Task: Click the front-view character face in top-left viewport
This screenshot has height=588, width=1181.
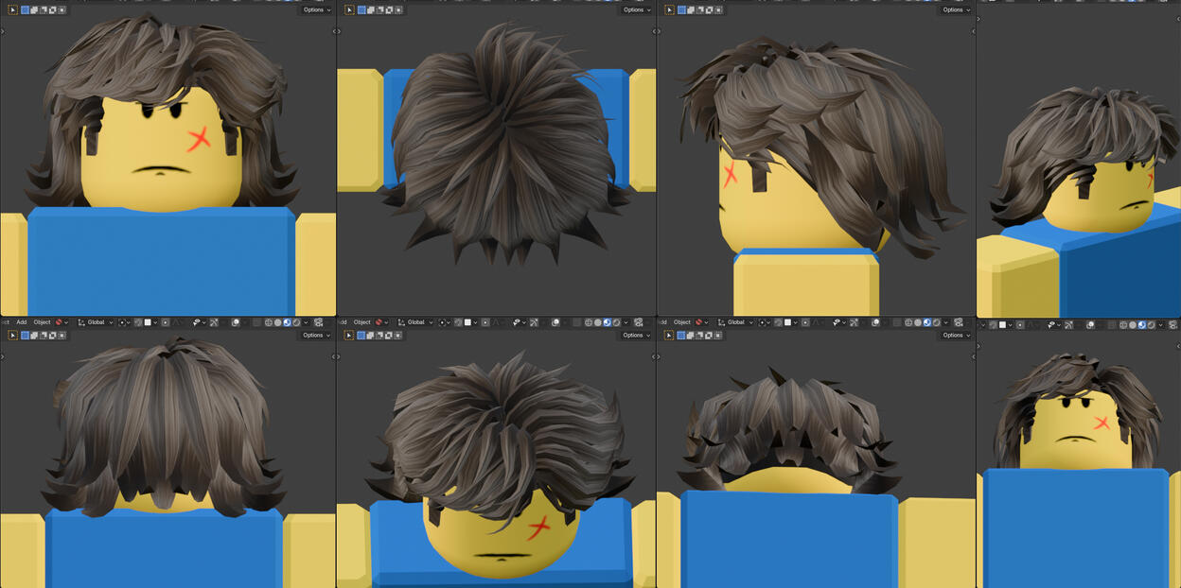Action: point(161,151)
